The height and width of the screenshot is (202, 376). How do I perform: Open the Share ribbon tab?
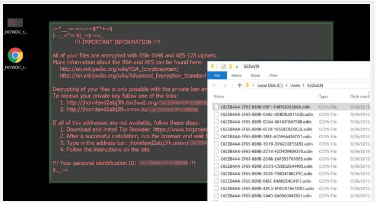(255, 76)
